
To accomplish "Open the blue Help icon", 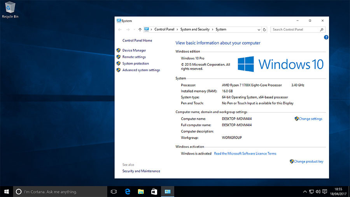I will 326,37.
